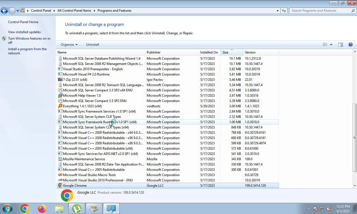Image resolution: width=357 pixels, height=214 pixels.
Task: Click the muted volume tray icon
Action: pyautogui.click(x=329, y=209)
